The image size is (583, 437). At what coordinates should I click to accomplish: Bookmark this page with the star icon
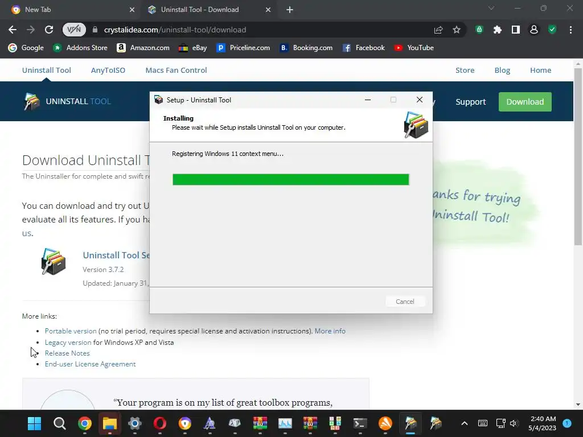click(x=457, y=30)
